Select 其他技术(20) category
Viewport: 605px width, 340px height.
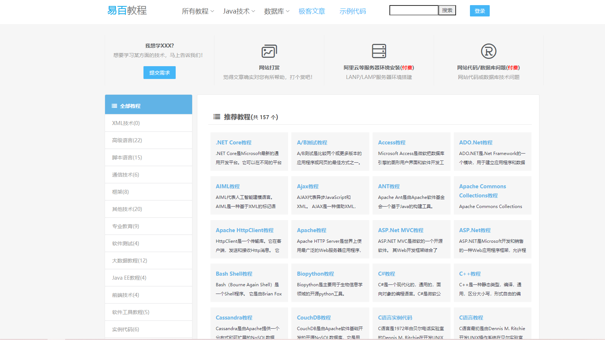(x=149, y=209)
